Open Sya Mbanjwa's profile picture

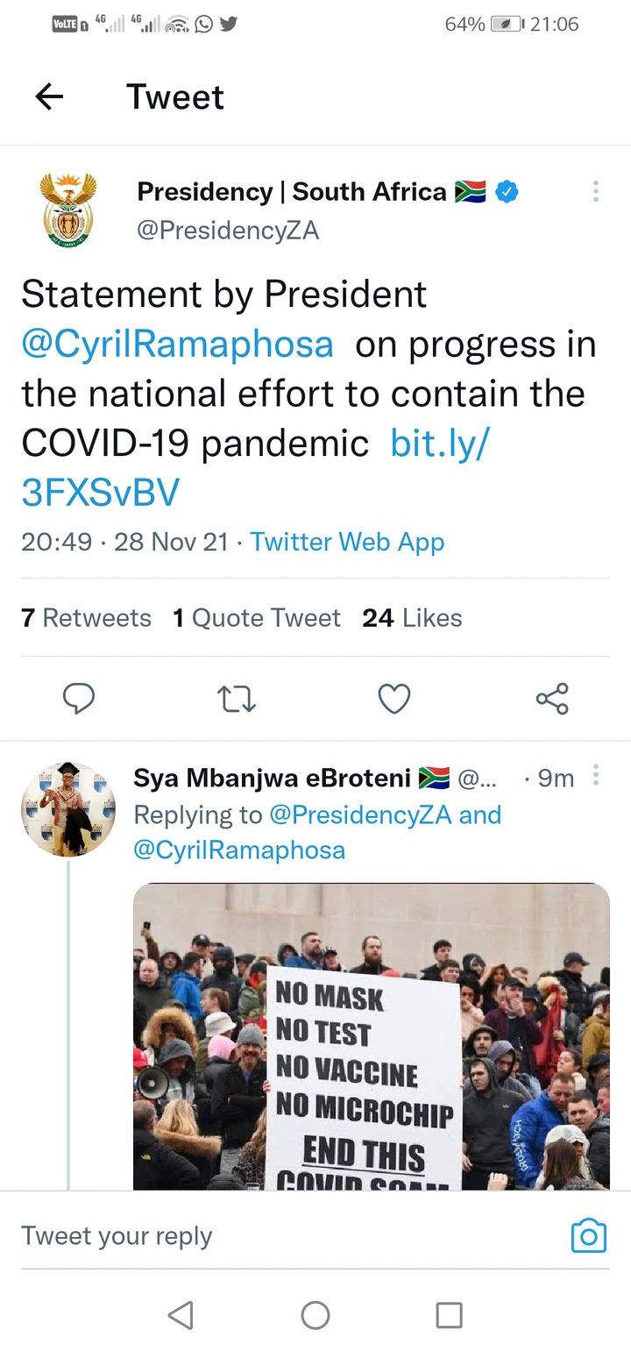68,809
